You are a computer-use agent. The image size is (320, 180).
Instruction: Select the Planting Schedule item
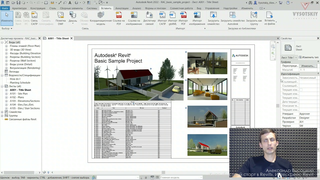point(20,83)
